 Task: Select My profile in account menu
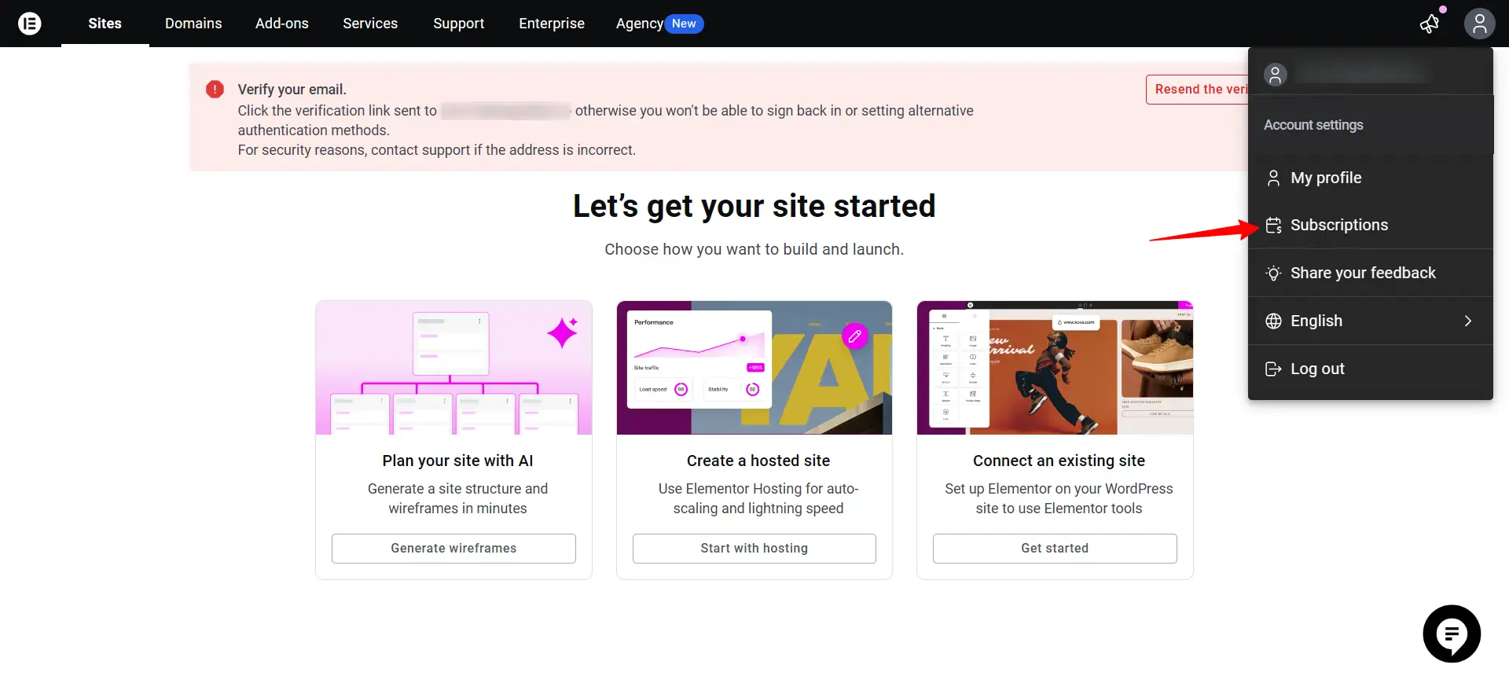[x=1371, y=178]
